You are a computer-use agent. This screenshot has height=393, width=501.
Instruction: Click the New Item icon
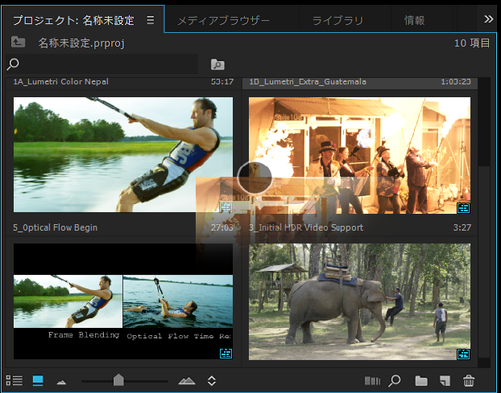[x=445, y=381]
